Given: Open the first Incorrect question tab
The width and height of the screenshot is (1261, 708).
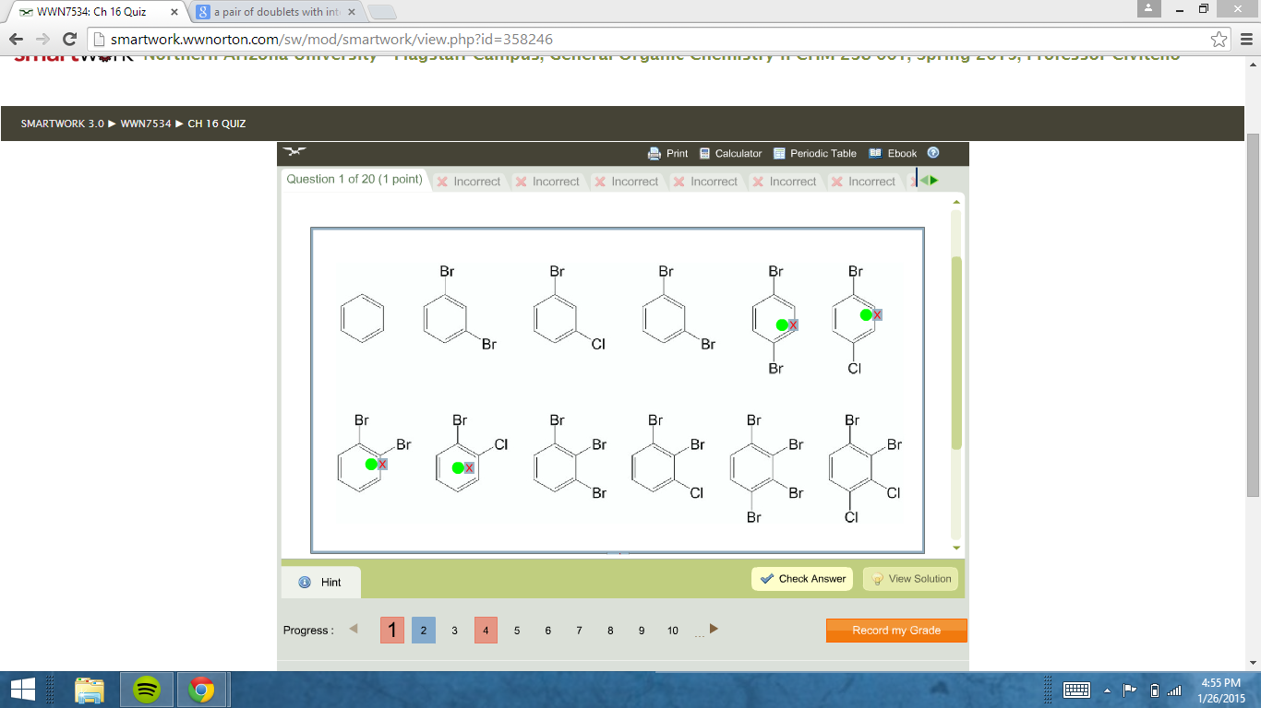Looking at the screenshot, I should pos(470,181).
